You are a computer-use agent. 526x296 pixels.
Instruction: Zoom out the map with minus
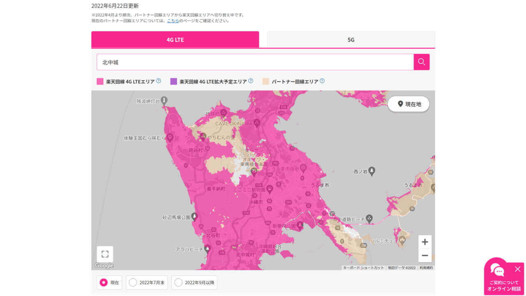coord(425,256)
